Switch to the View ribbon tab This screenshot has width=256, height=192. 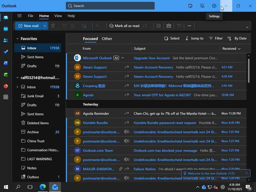[x=58, y=16]
